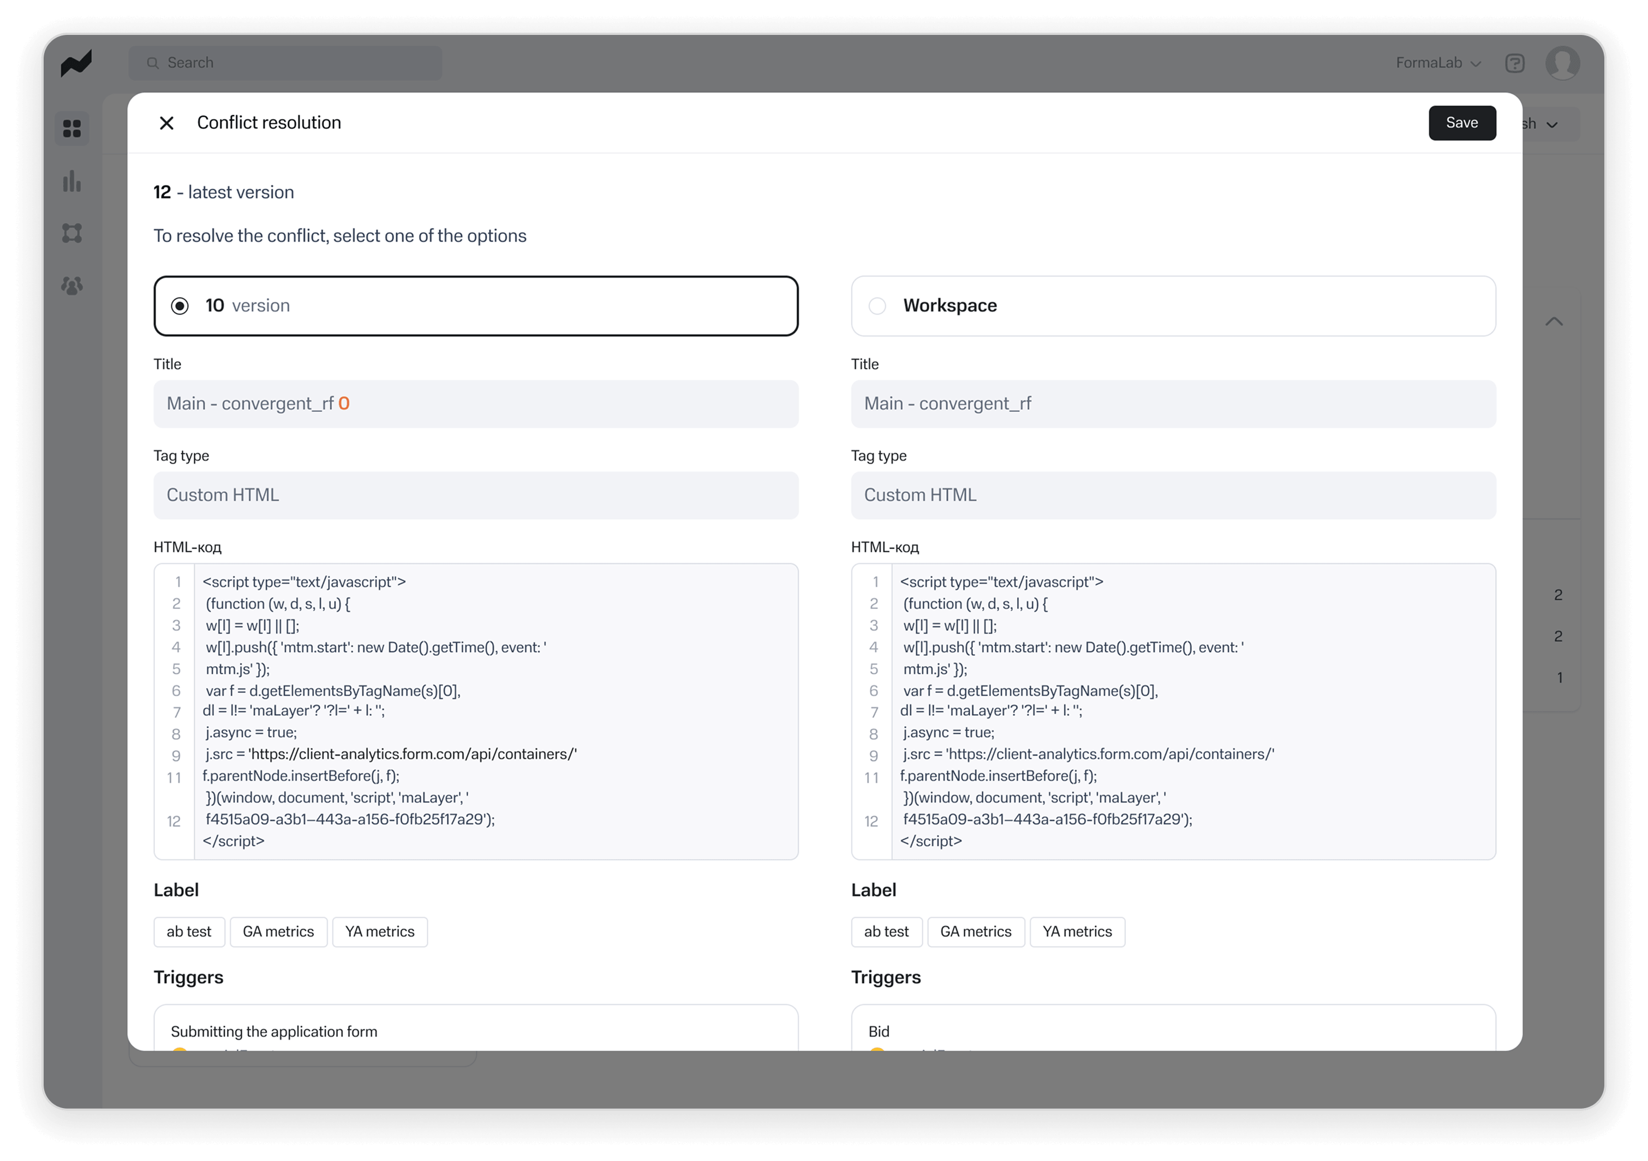
Task: Click the Search field
Action: click(x=285, y=63)
